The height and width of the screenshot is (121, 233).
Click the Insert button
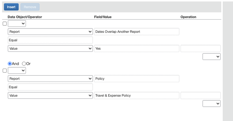click(x=11, y=7)
